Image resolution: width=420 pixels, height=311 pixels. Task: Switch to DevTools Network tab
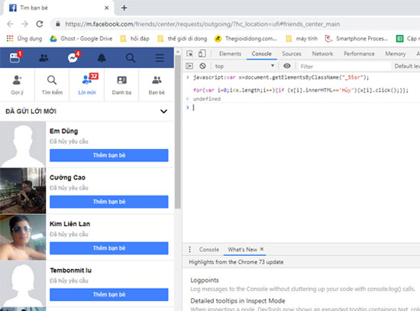click(x=322, y=53)
